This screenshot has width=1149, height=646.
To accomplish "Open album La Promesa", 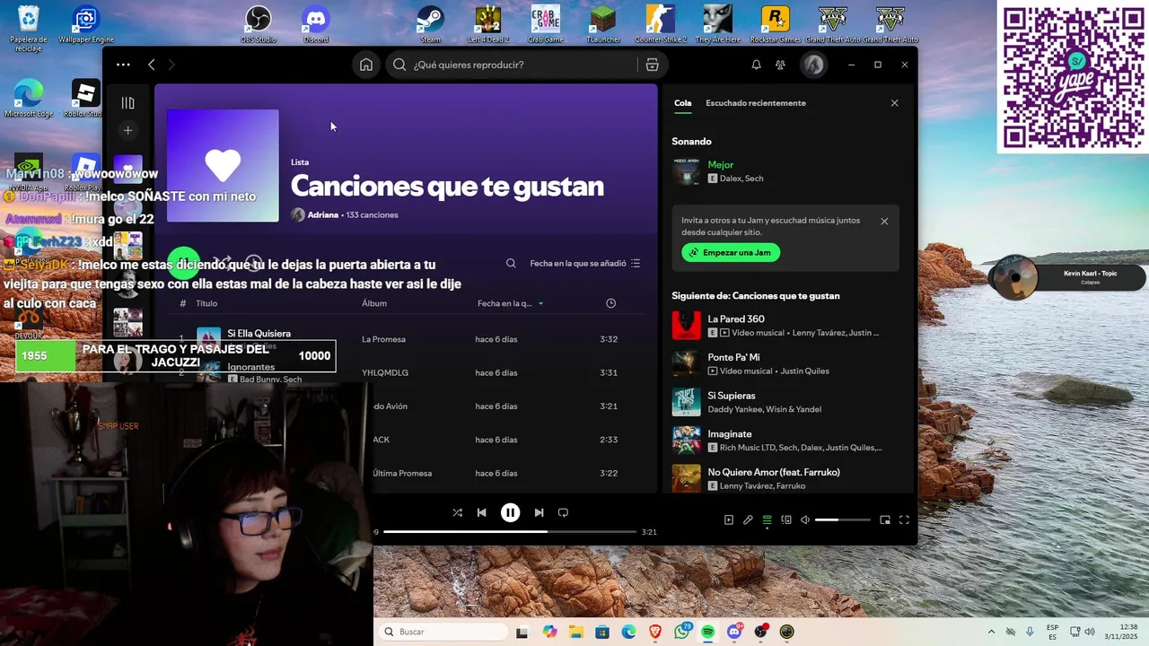I will (x=383, y=339).
